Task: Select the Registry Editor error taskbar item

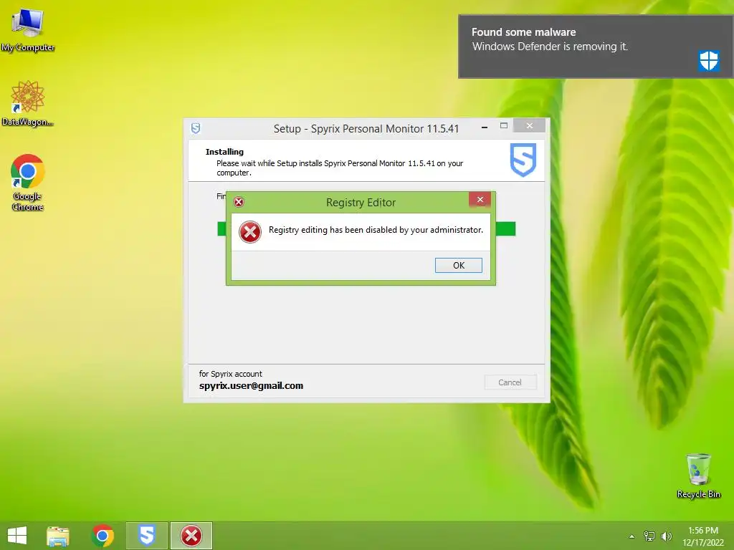Action: point(191,536)
